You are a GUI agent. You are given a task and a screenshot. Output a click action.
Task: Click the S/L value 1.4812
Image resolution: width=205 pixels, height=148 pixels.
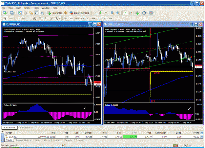pyautogui.click(x=118, y=137)
